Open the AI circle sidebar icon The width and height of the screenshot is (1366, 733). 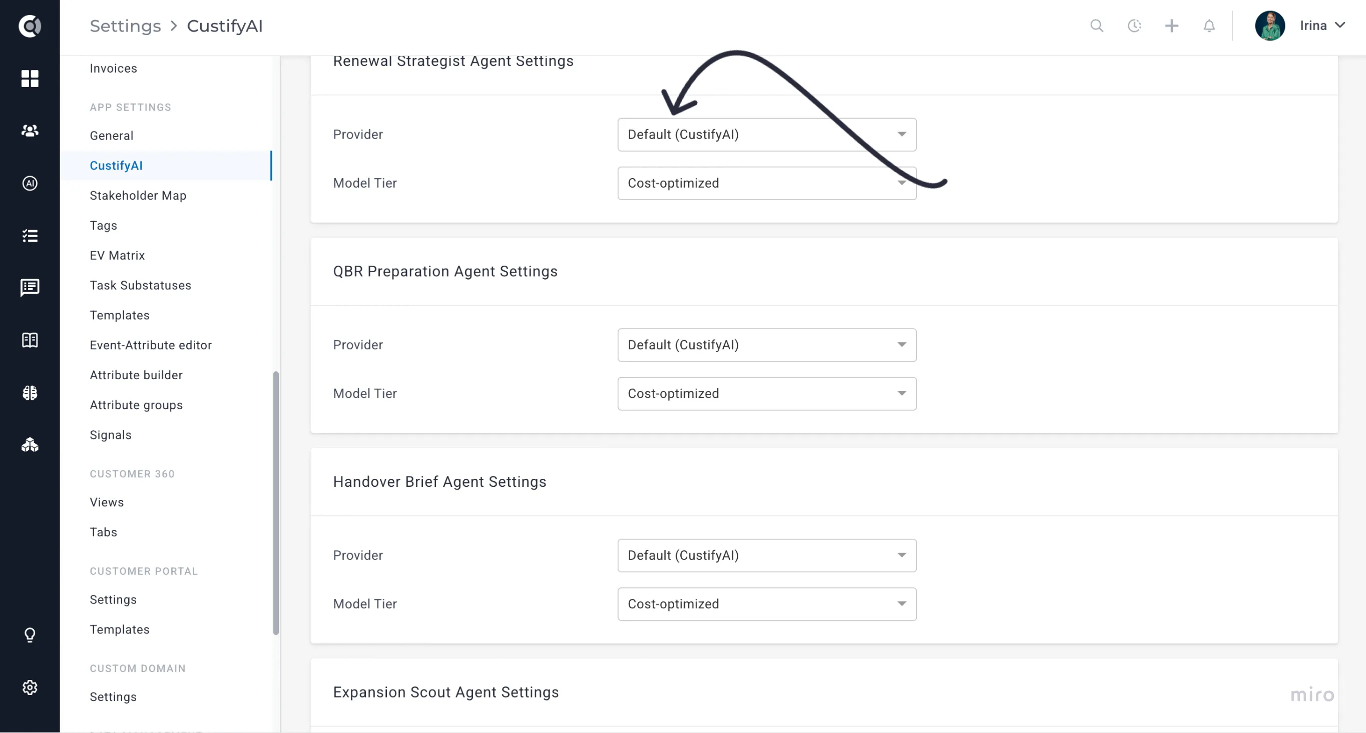pyautogui.click(x=30, y=183)
